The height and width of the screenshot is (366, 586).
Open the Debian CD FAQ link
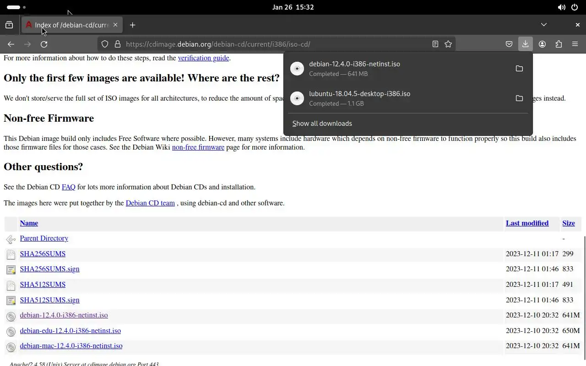(69, 187)
